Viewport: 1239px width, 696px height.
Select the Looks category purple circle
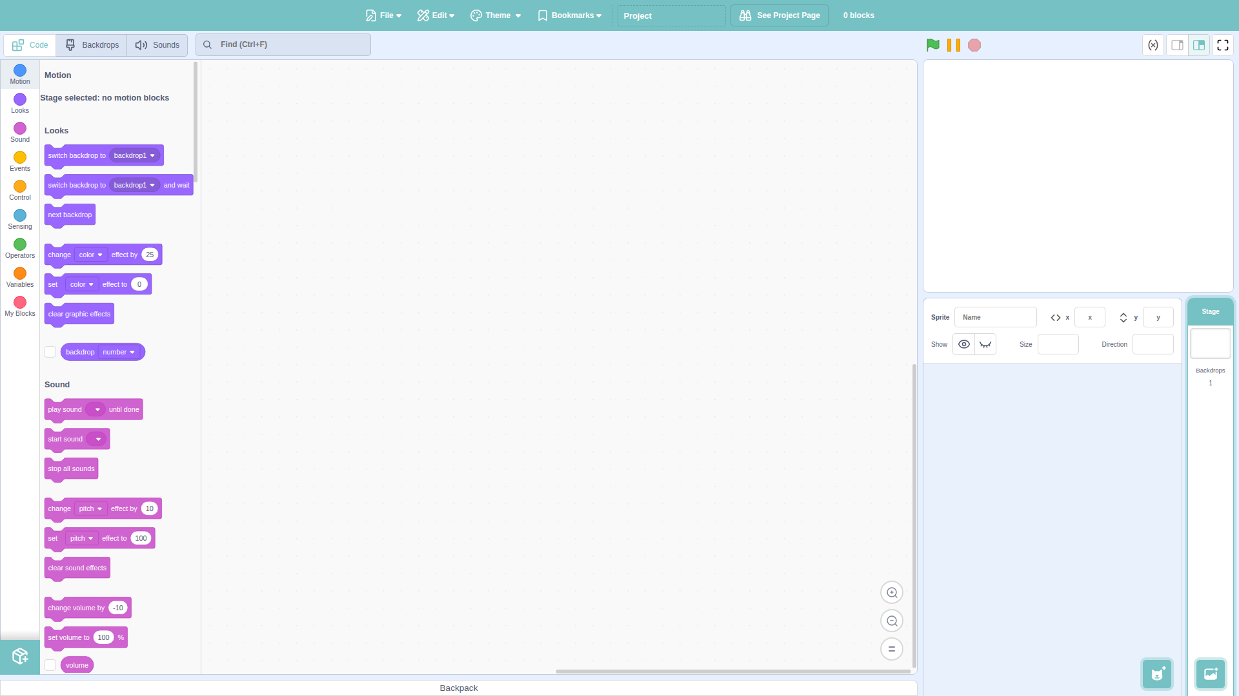click(20, 100)
